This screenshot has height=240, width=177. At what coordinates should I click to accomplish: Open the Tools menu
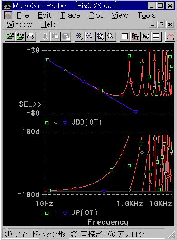point(147,15)
